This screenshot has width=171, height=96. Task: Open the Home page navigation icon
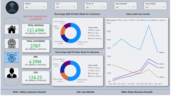tap(12, 29)
